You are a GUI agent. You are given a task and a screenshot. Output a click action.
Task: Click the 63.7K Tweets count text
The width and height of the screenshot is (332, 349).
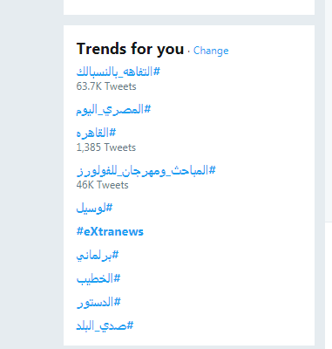tap(106, 86)
